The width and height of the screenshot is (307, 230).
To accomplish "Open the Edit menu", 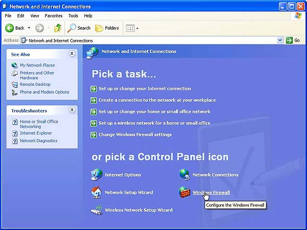I will 20,16.
